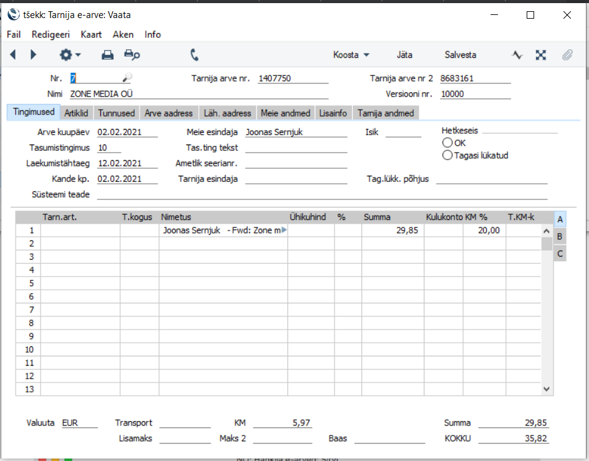Viewport: 589px width, 461px height.
Task: Select the OK radio button
Action: point(447,143)
